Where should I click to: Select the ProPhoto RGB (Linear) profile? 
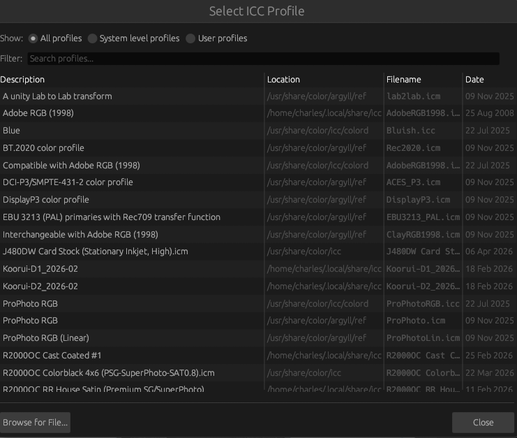[46, 338]
